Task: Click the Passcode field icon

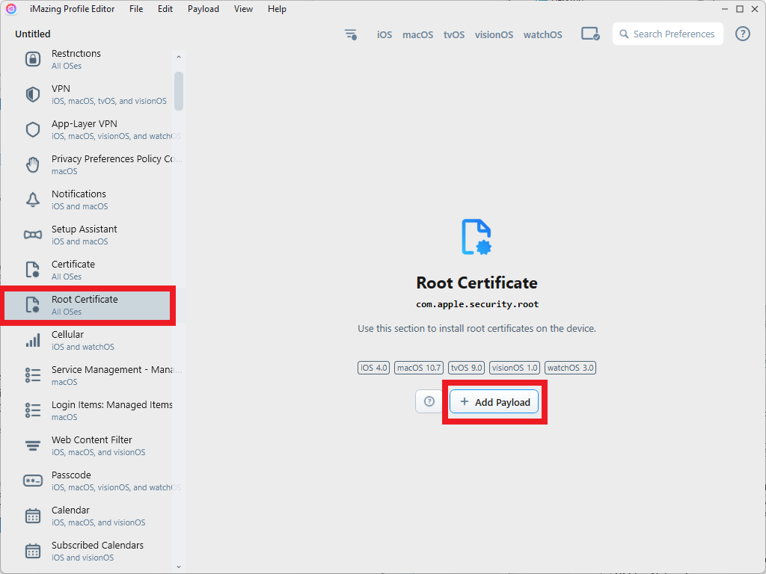Action: [33, 481]
